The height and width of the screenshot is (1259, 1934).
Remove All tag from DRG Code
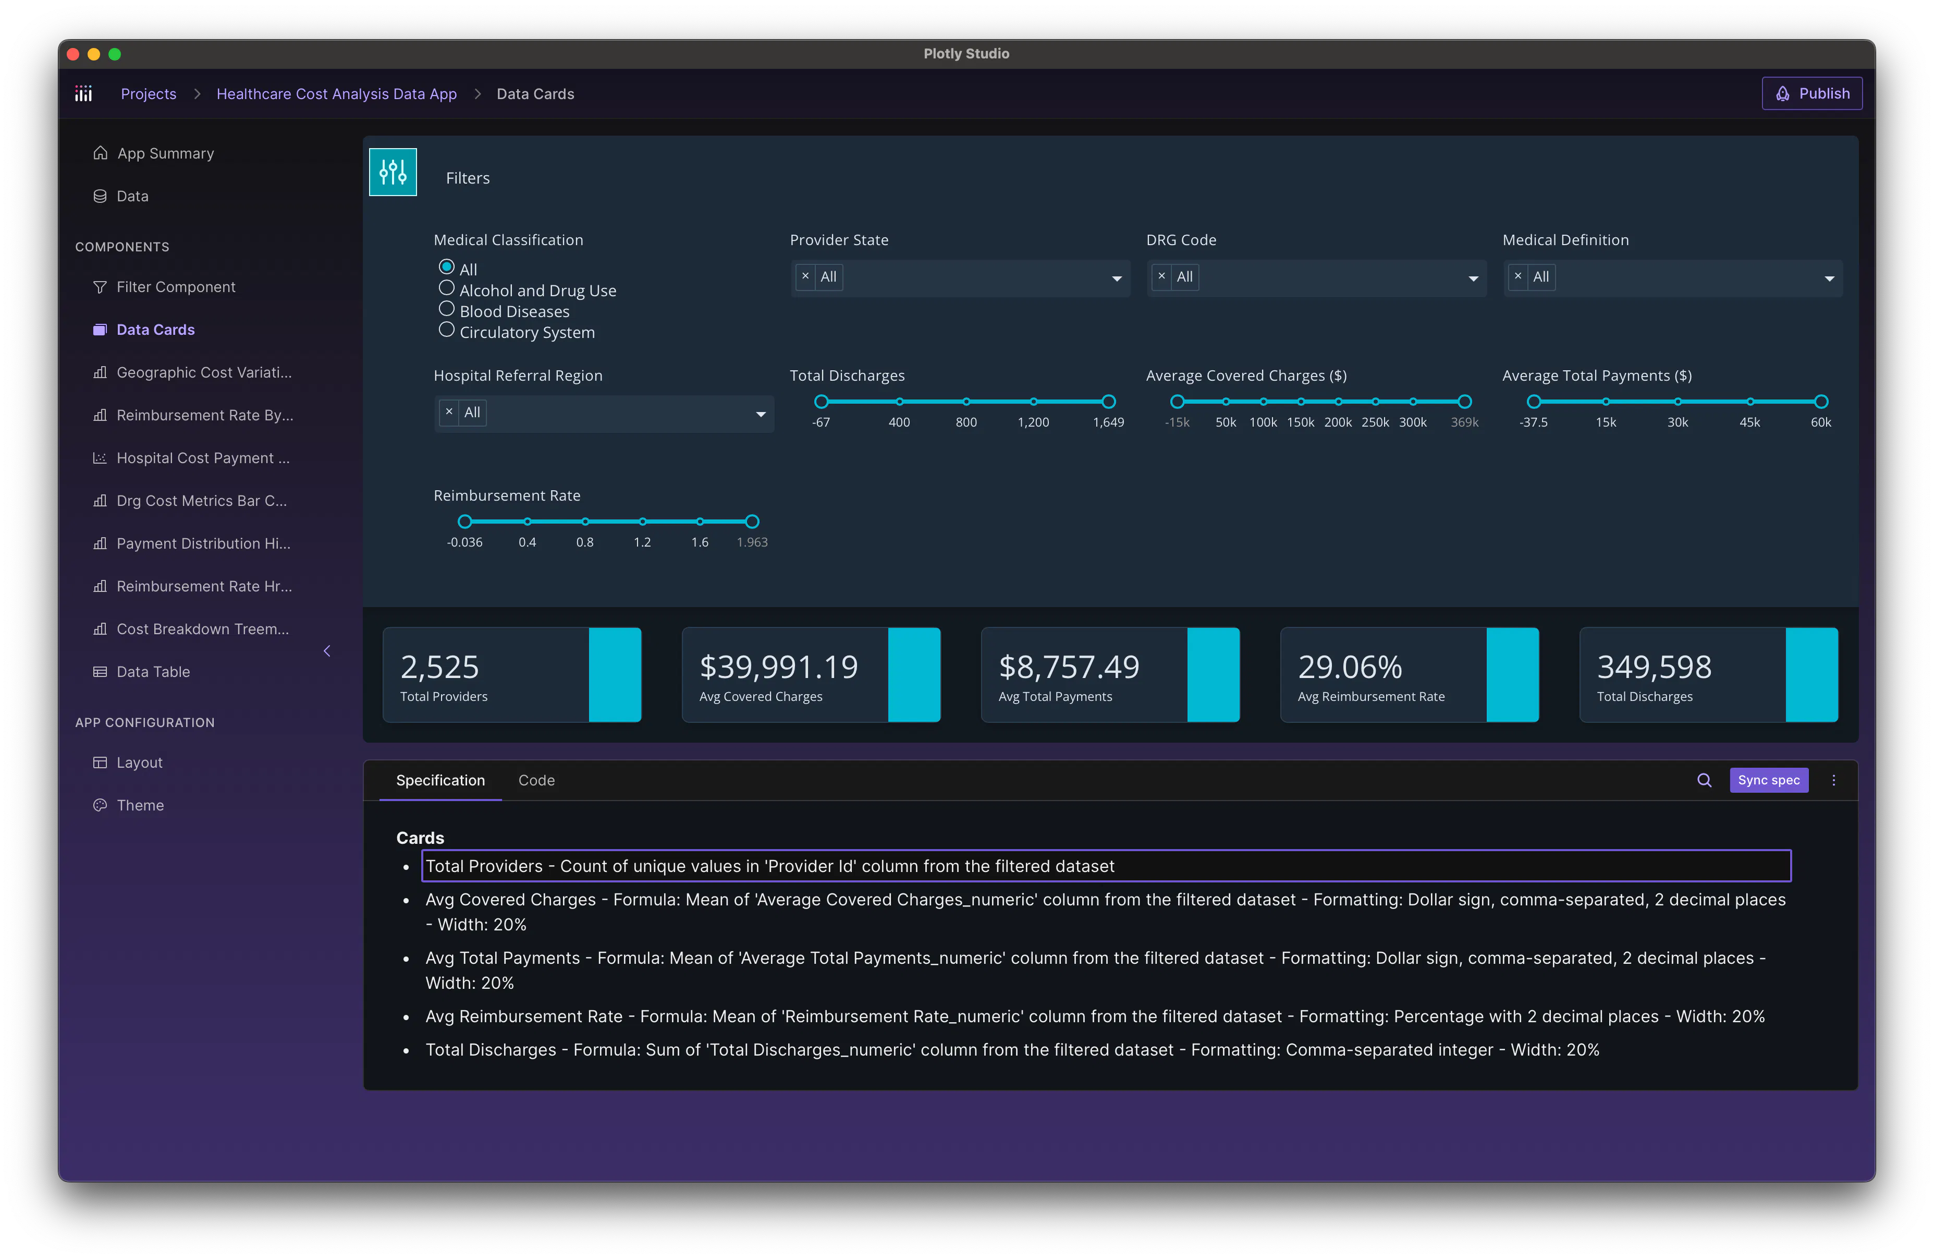pyautogui.click(x=1162, y=277)
